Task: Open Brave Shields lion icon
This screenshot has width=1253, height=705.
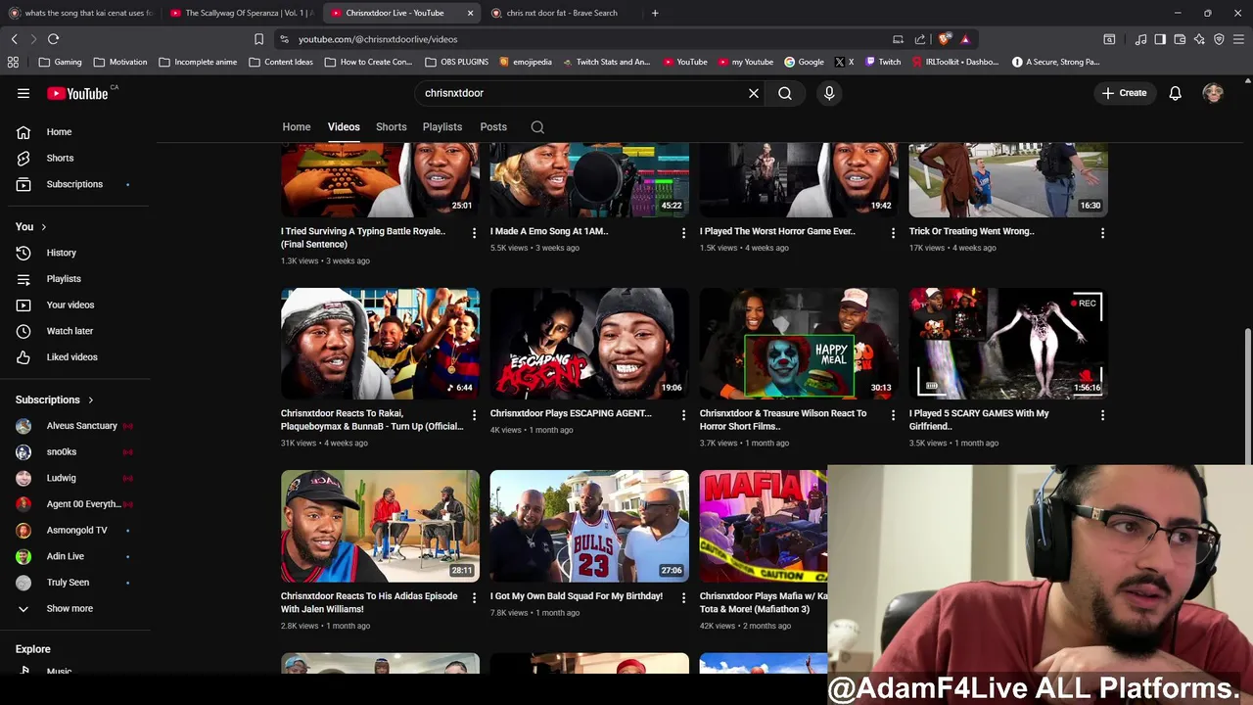Action: 944,39
